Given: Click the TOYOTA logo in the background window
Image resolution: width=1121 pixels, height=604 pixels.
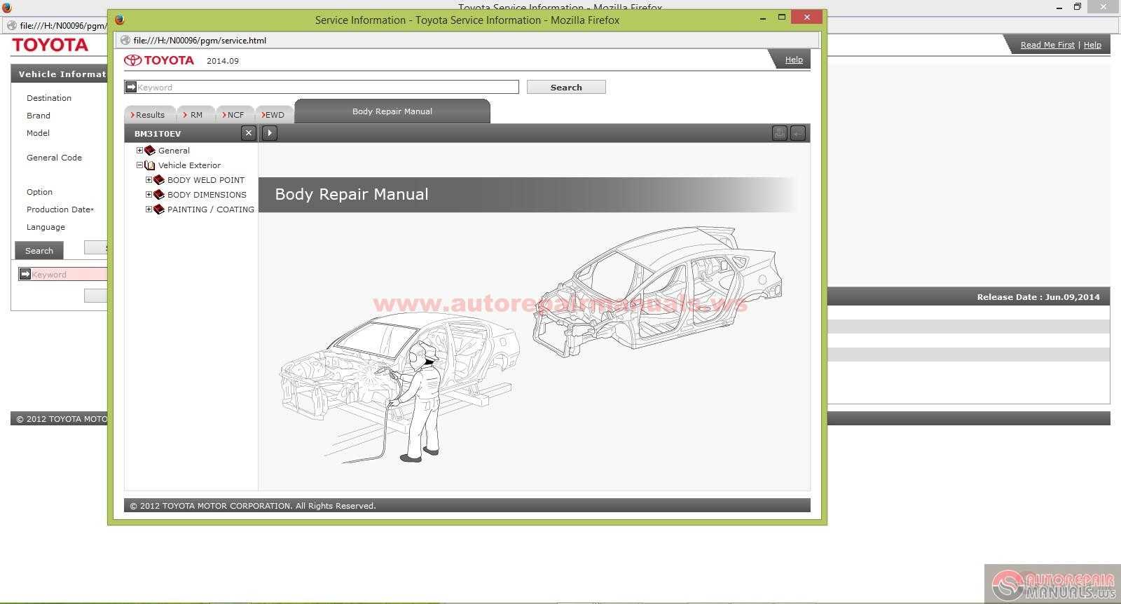Looking at the screenshot, I should [50, 45].
